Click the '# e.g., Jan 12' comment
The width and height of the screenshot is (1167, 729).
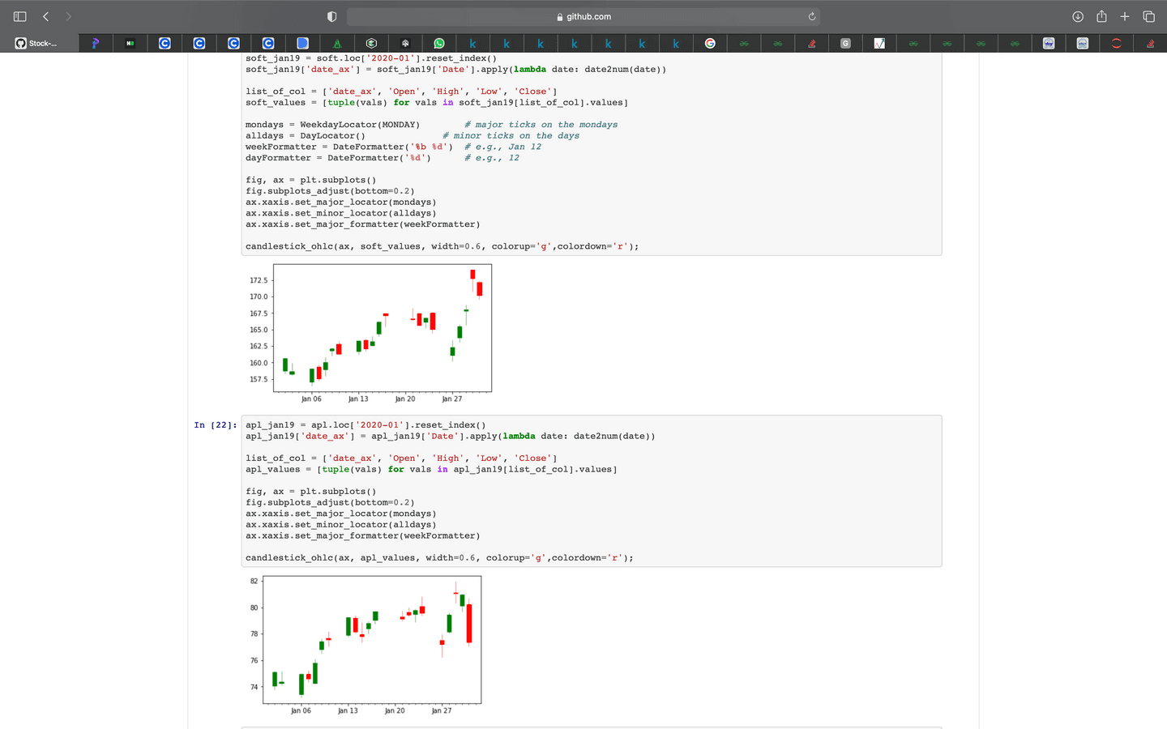[502, 147]
